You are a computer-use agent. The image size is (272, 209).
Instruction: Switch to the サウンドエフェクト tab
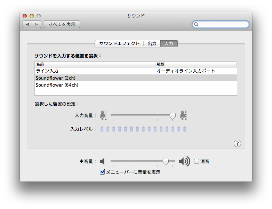pyautogui.click(x=119, y=43)
